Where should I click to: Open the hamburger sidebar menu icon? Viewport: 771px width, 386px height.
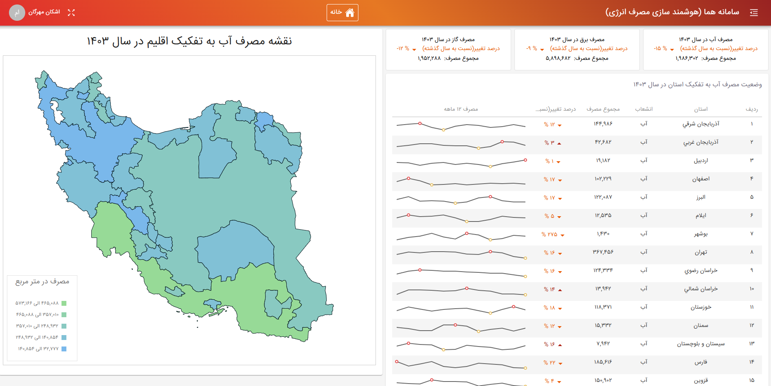click(x=753, y=13)
